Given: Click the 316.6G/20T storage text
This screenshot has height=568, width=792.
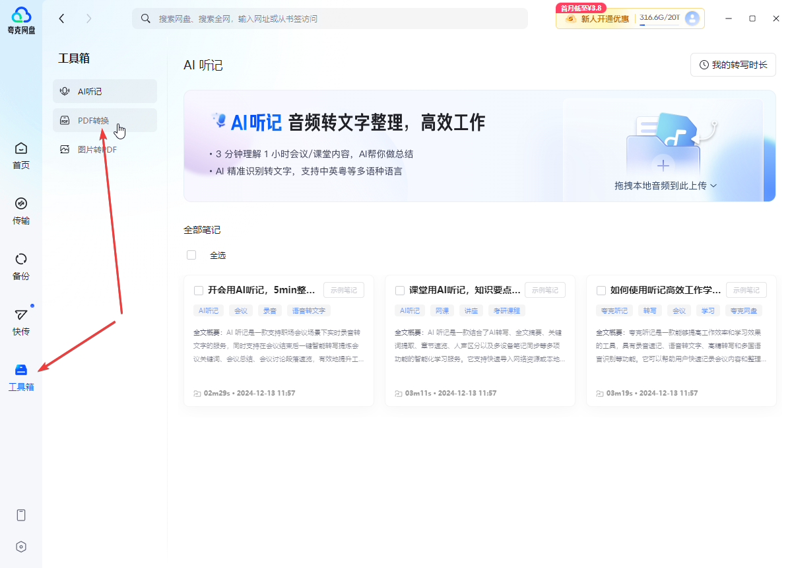Looking at the screenshot, I should click(659, 17).
